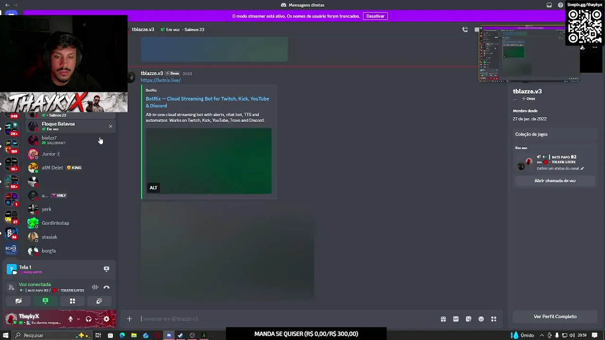Open the https://botrix.live/ link
The width and height of the screenshot is (605, 340).
(160, 80)
